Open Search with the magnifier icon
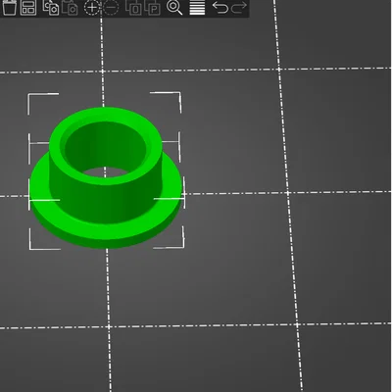This screenshot has width=392, height=392. 174,7
